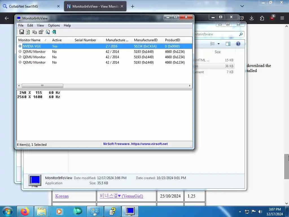Open the File menu
The width and height of the screenshot is (289, 217).
21,25
